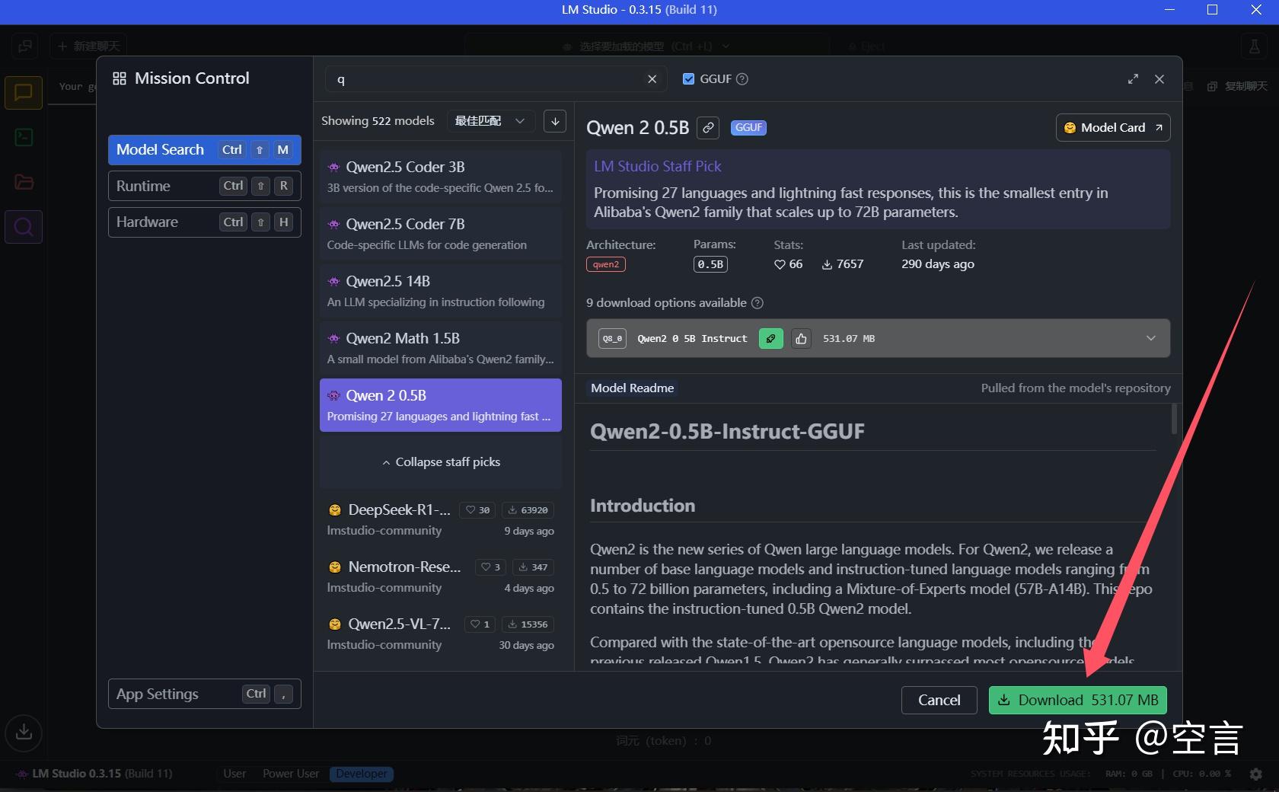Open the chat panel in left sidebar
The image size is (1279, 792).
(x=23, y=92)
